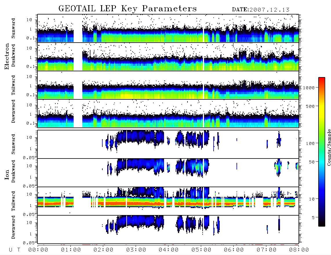
Task: Select the Electron "Sunward" panel label
Action: (13, 28)
